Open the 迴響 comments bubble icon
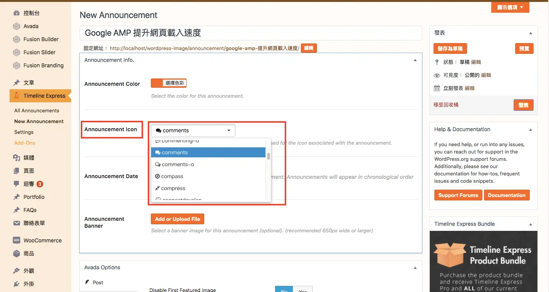549x292 pixels. pyautogui.click(x=17, y=184)
